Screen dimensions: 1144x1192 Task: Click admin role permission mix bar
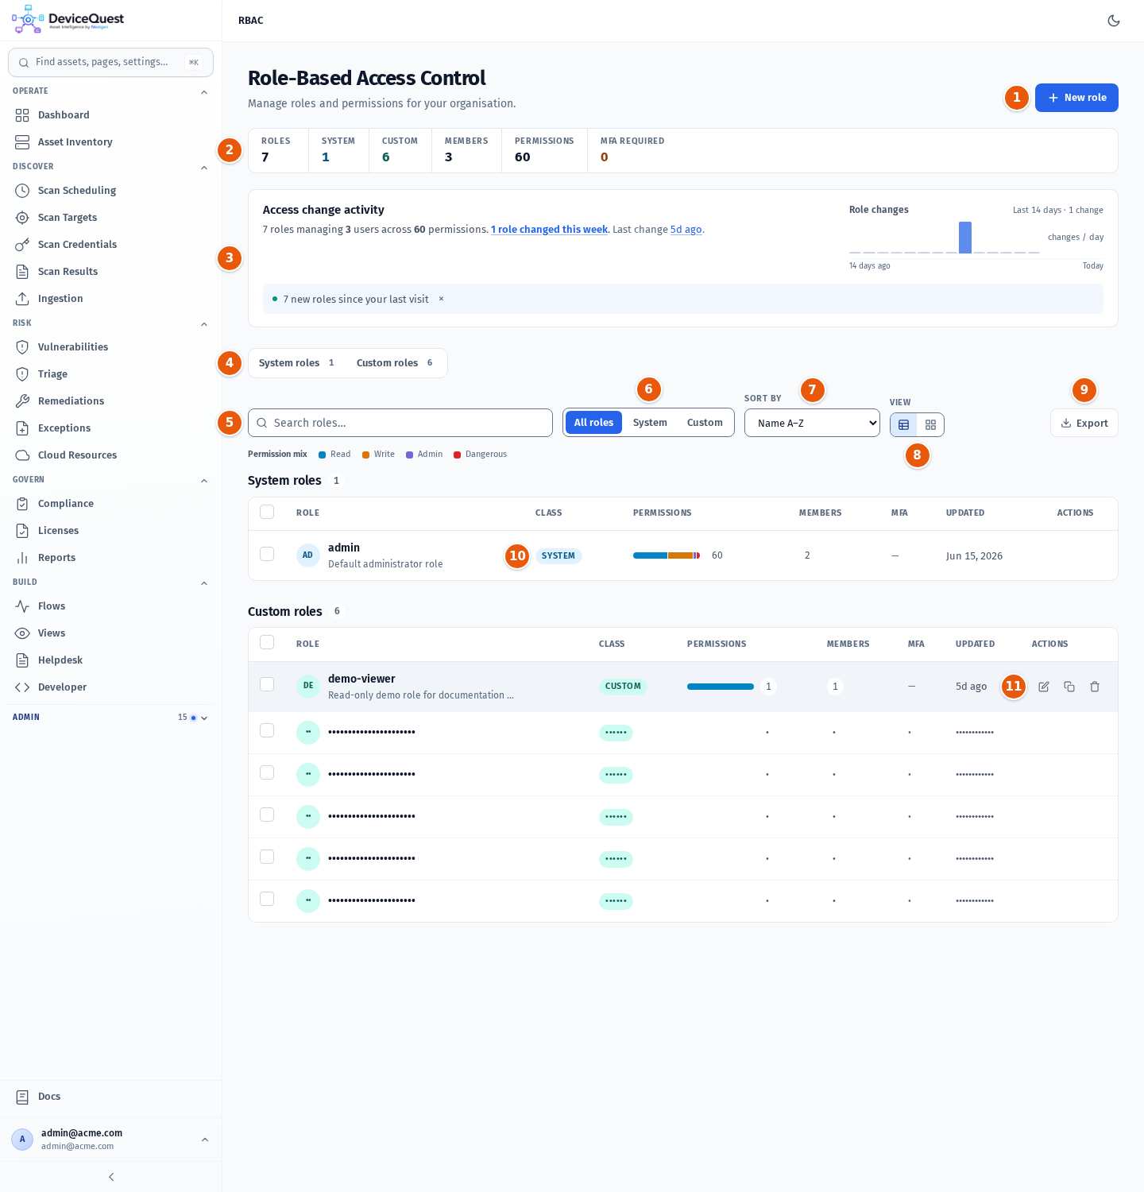click(x=667, y=555)
